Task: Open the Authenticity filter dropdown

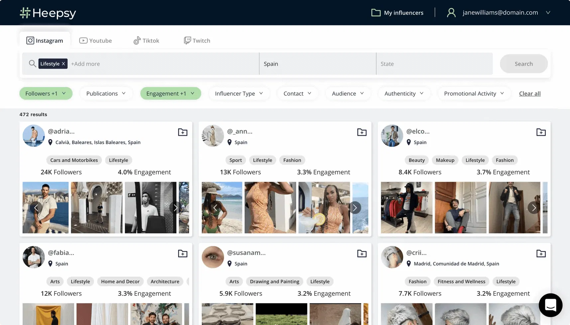Action: (x=404, y=94)
